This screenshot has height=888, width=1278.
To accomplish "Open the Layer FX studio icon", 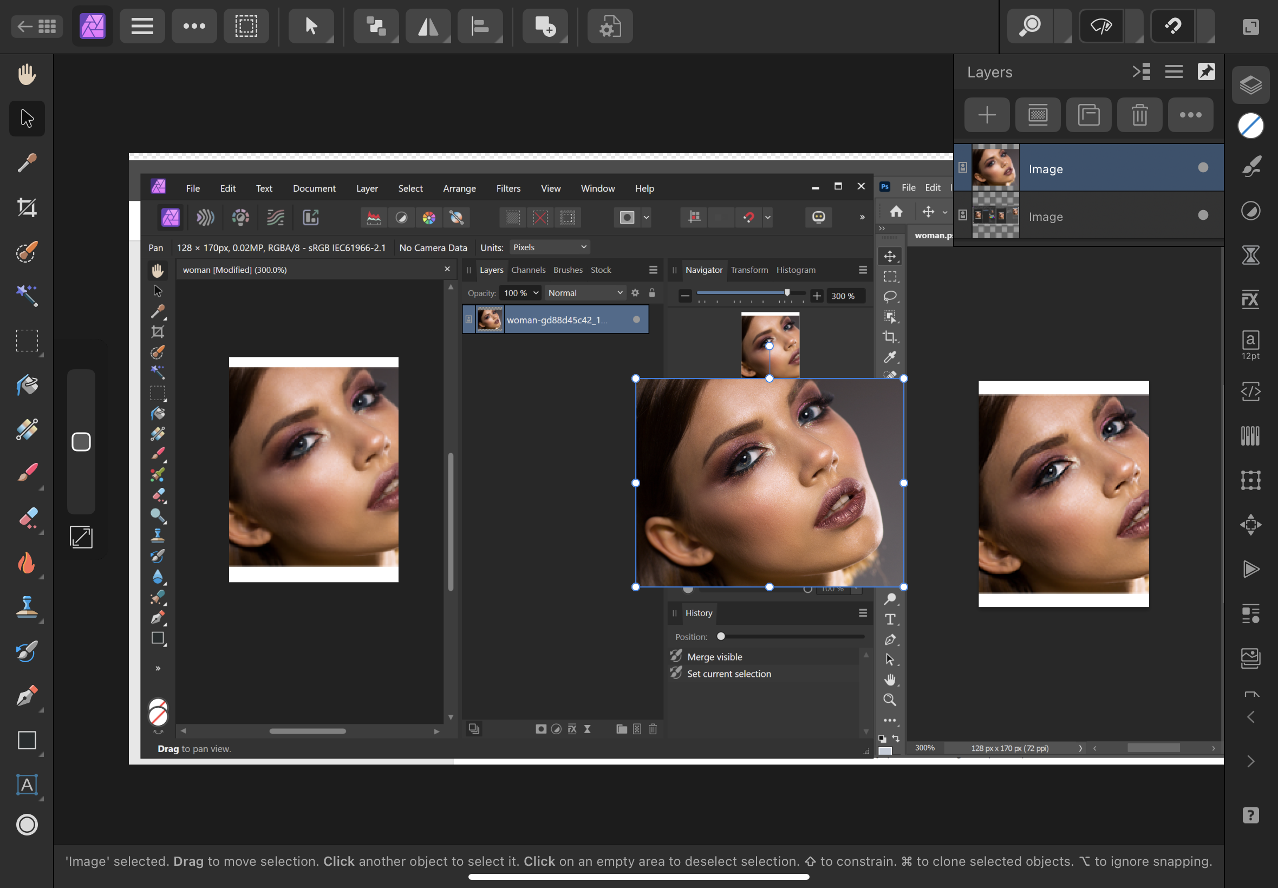I will 1251,299.
